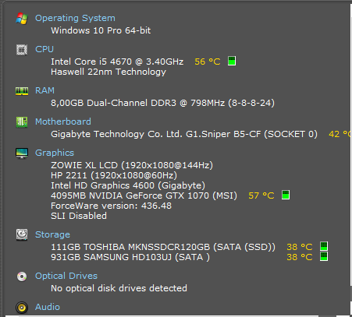Click the green CPU temperature indicator icon
352x317 pixels.
[x=232, y=61]
